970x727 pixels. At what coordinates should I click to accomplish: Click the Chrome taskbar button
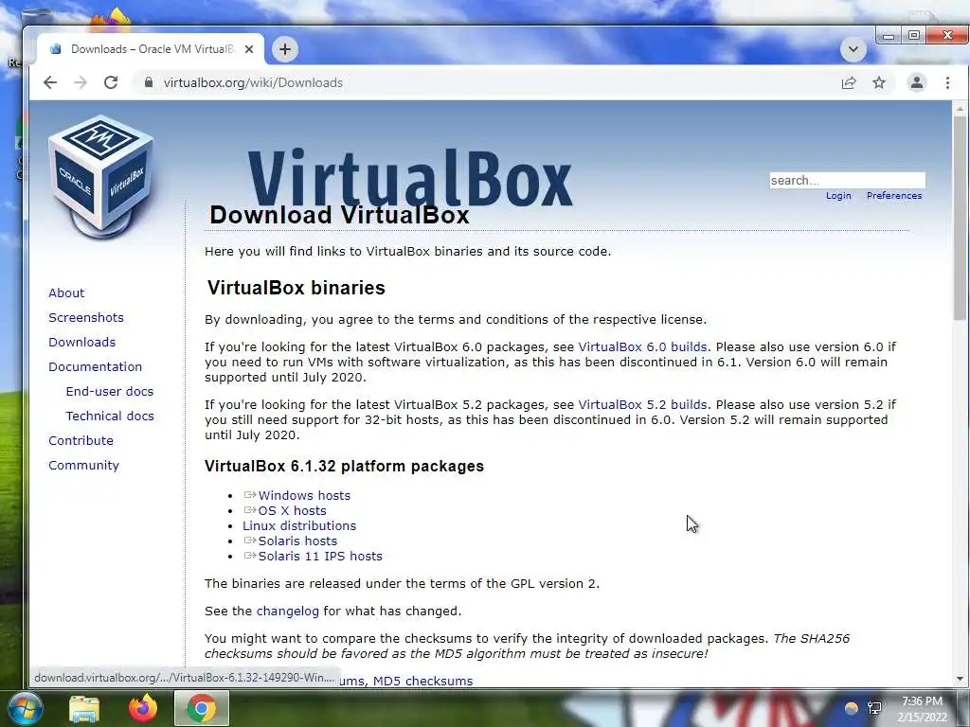[202, 708]
